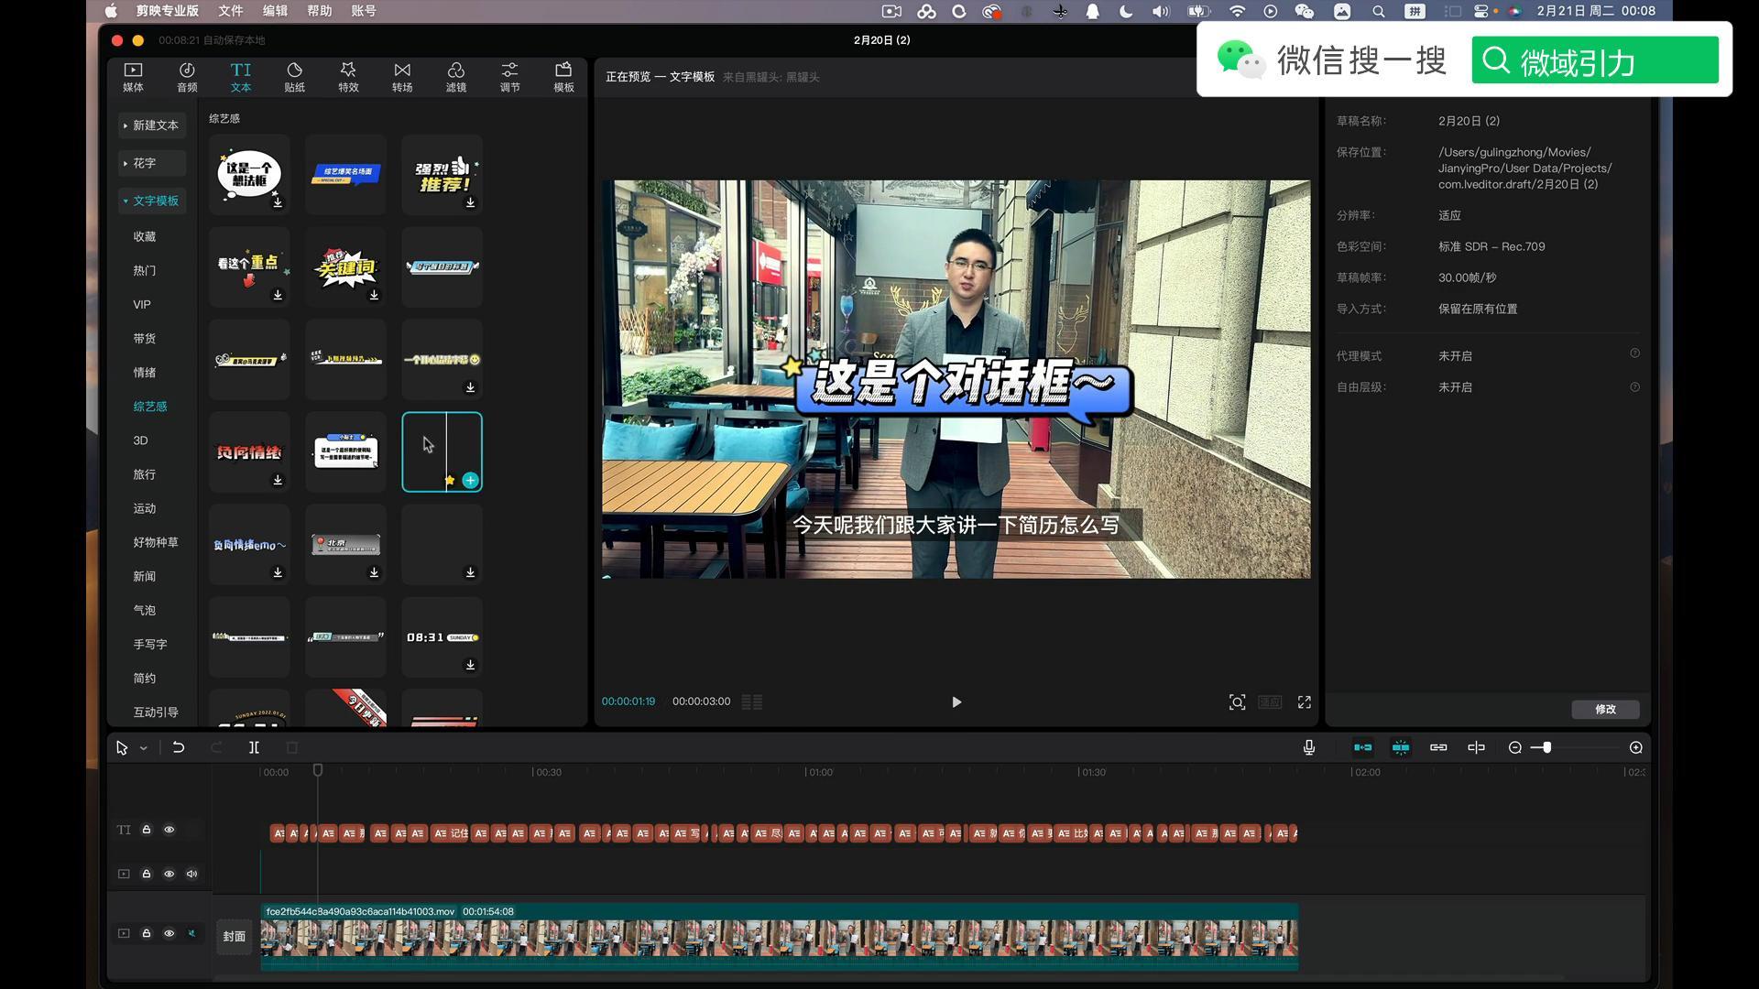Click the 修改 button in draft info
This screenshot has width=1759, height=989.
pyautogui.click(x=1605, y=709)
